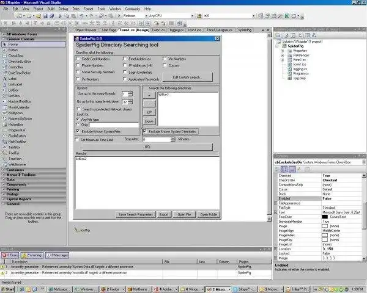Click the GO! button on the form
The width and height of the screenshot is (367, 293).
tap(147, 146)
